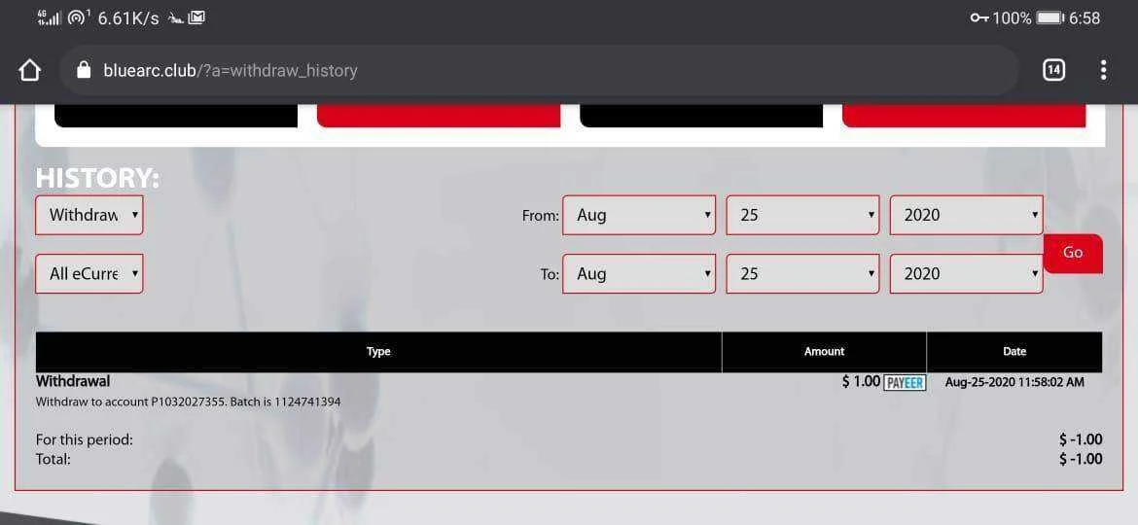Tap the battery status icon
The image size is (1138, 525).
tap(1049, 18)
